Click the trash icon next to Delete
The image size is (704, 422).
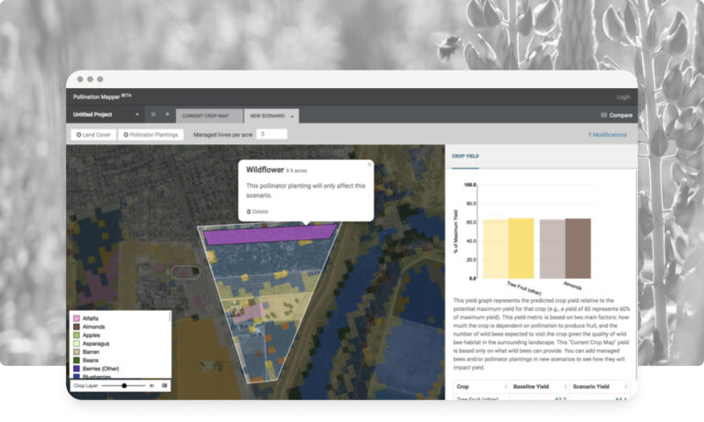(248, 211)
